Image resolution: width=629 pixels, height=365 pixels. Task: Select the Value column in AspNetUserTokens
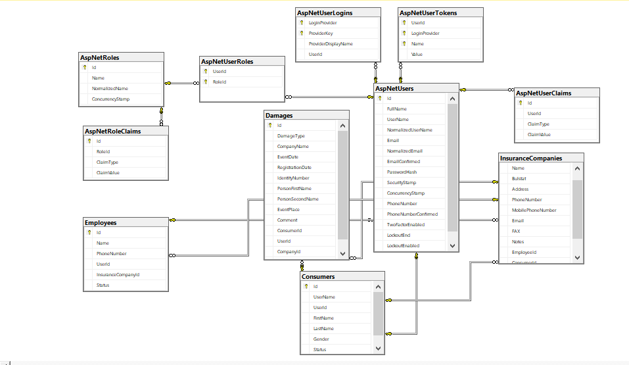[x=440, y=54]
